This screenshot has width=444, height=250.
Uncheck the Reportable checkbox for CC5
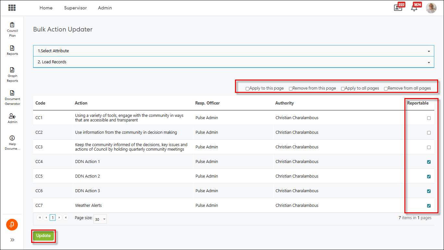(x=429, y=177)
